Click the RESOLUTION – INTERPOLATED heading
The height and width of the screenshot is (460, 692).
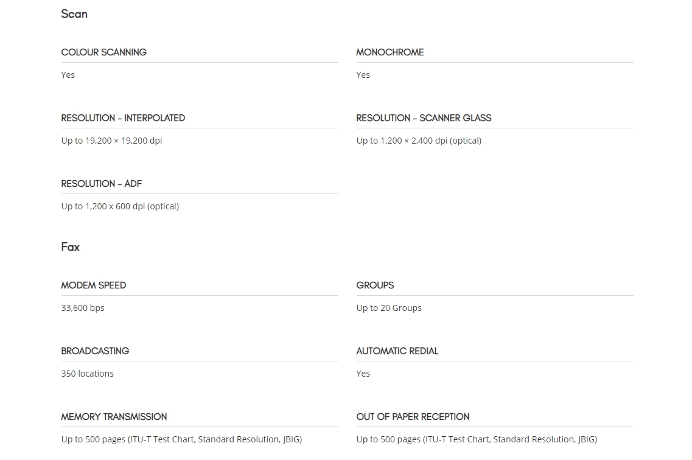pos(123,118)
